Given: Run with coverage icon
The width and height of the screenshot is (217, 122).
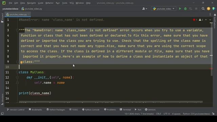Looking at the screenshot, I should (x=191, y=9).
